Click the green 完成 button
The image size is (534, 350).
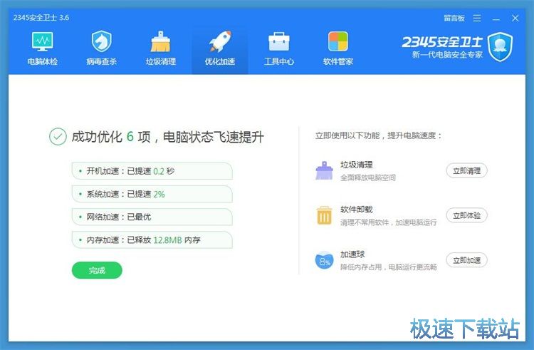click(x=97, y=270)
